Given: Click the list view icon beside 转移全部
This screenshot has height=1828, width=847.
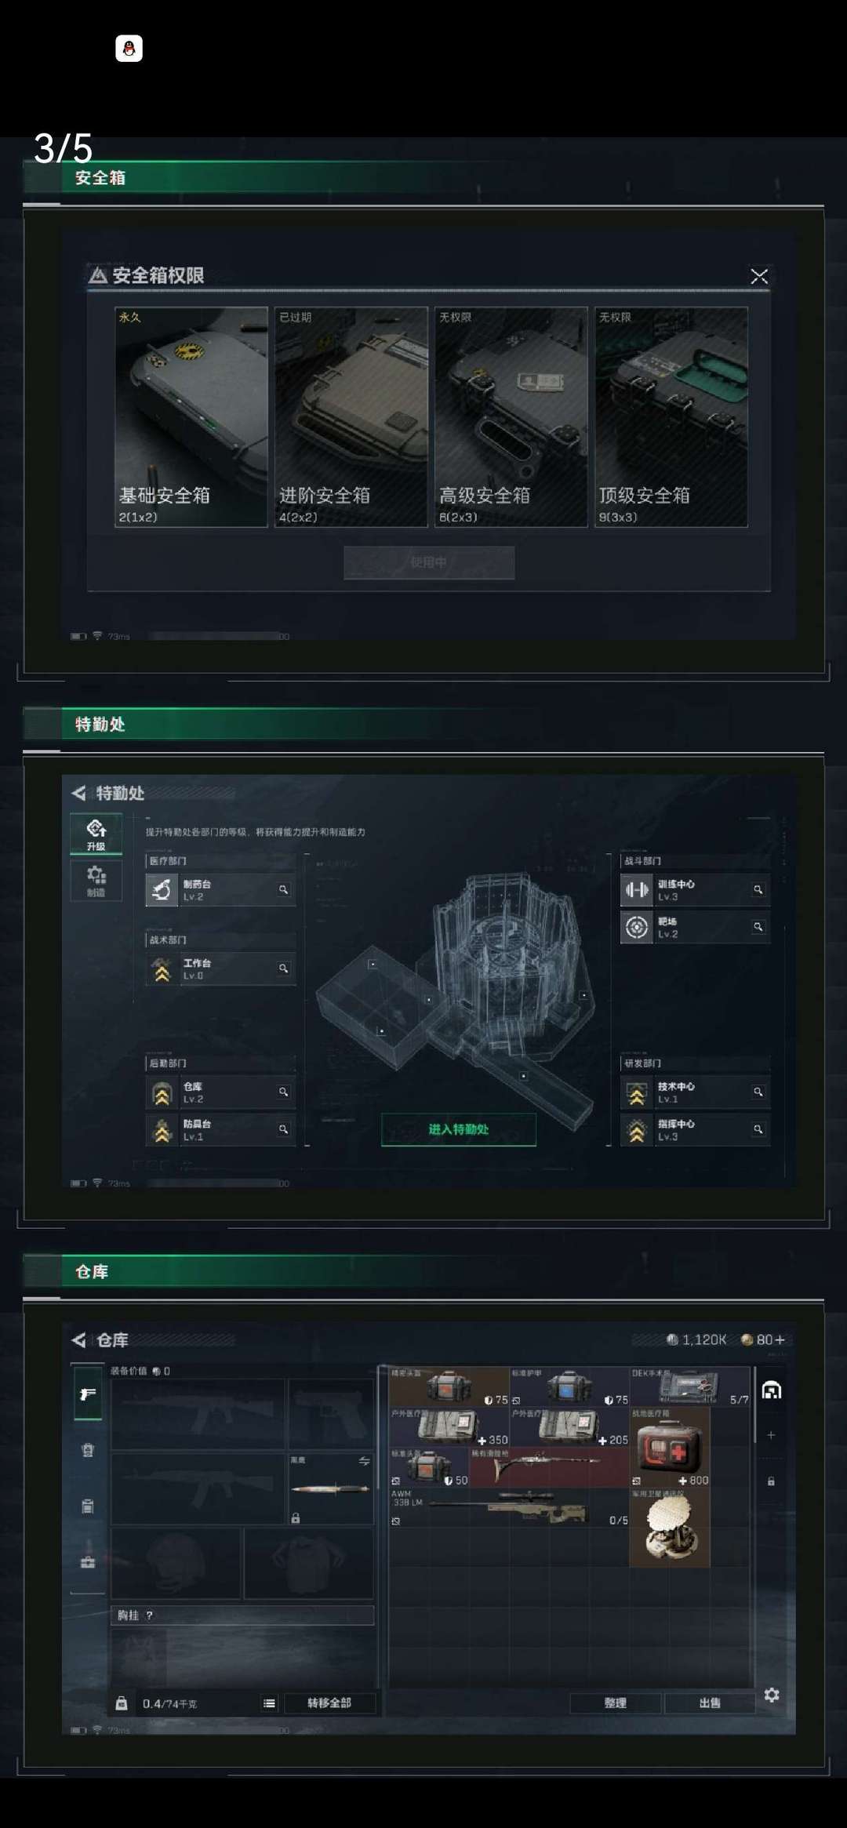Looking at the screenshot, I should [269, 1703].
